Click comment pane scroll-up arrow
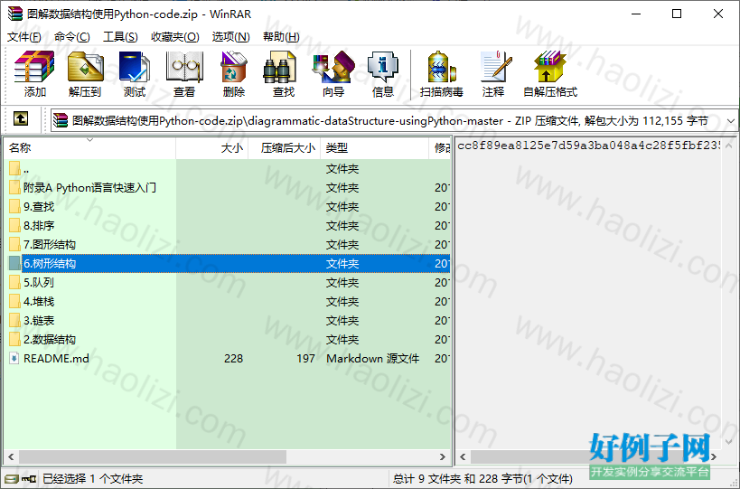This screenshot has width=740, height=489. (x=728, y=146)
